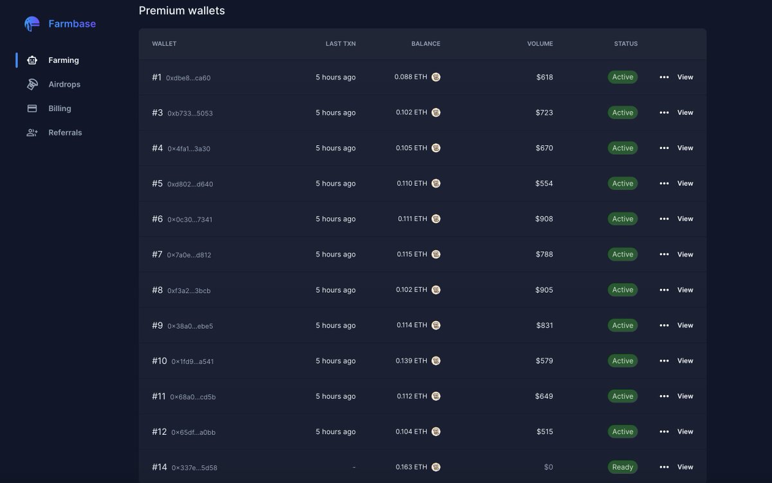Image resolution: width=772 pixels, height=483 pixels.
Task: Click wallet address 0xf3a2...3bcb
Action: [188, 291]
